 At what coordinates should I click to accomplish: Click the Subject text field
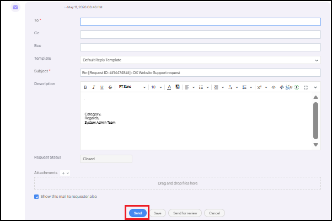pos(200,73)
